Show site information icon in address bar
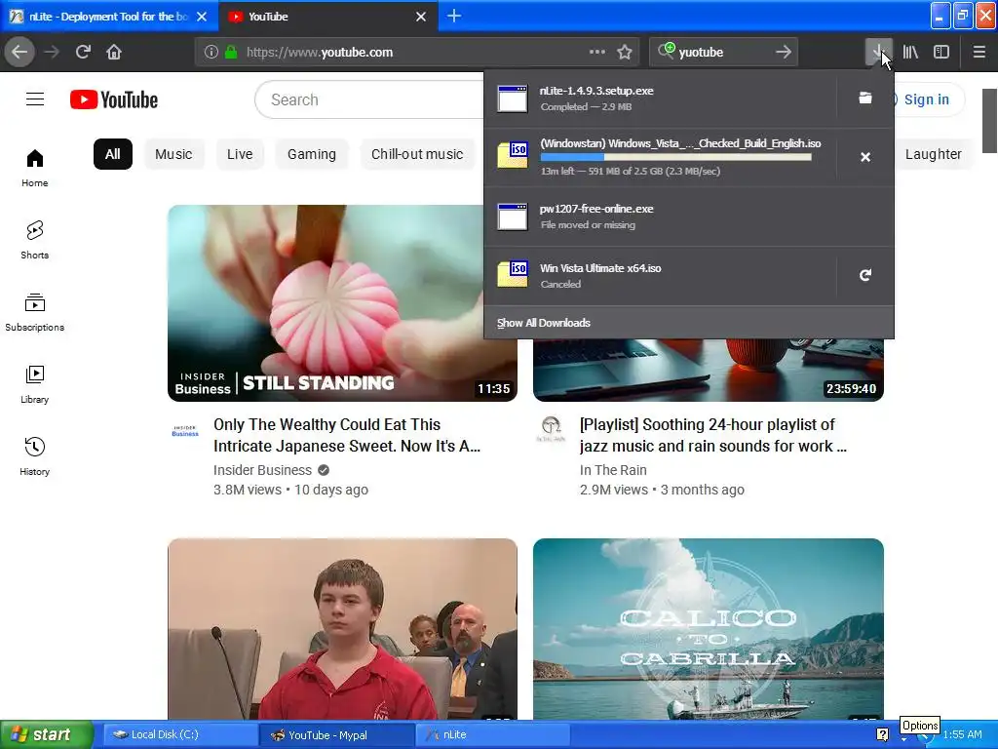 point(211,53)
